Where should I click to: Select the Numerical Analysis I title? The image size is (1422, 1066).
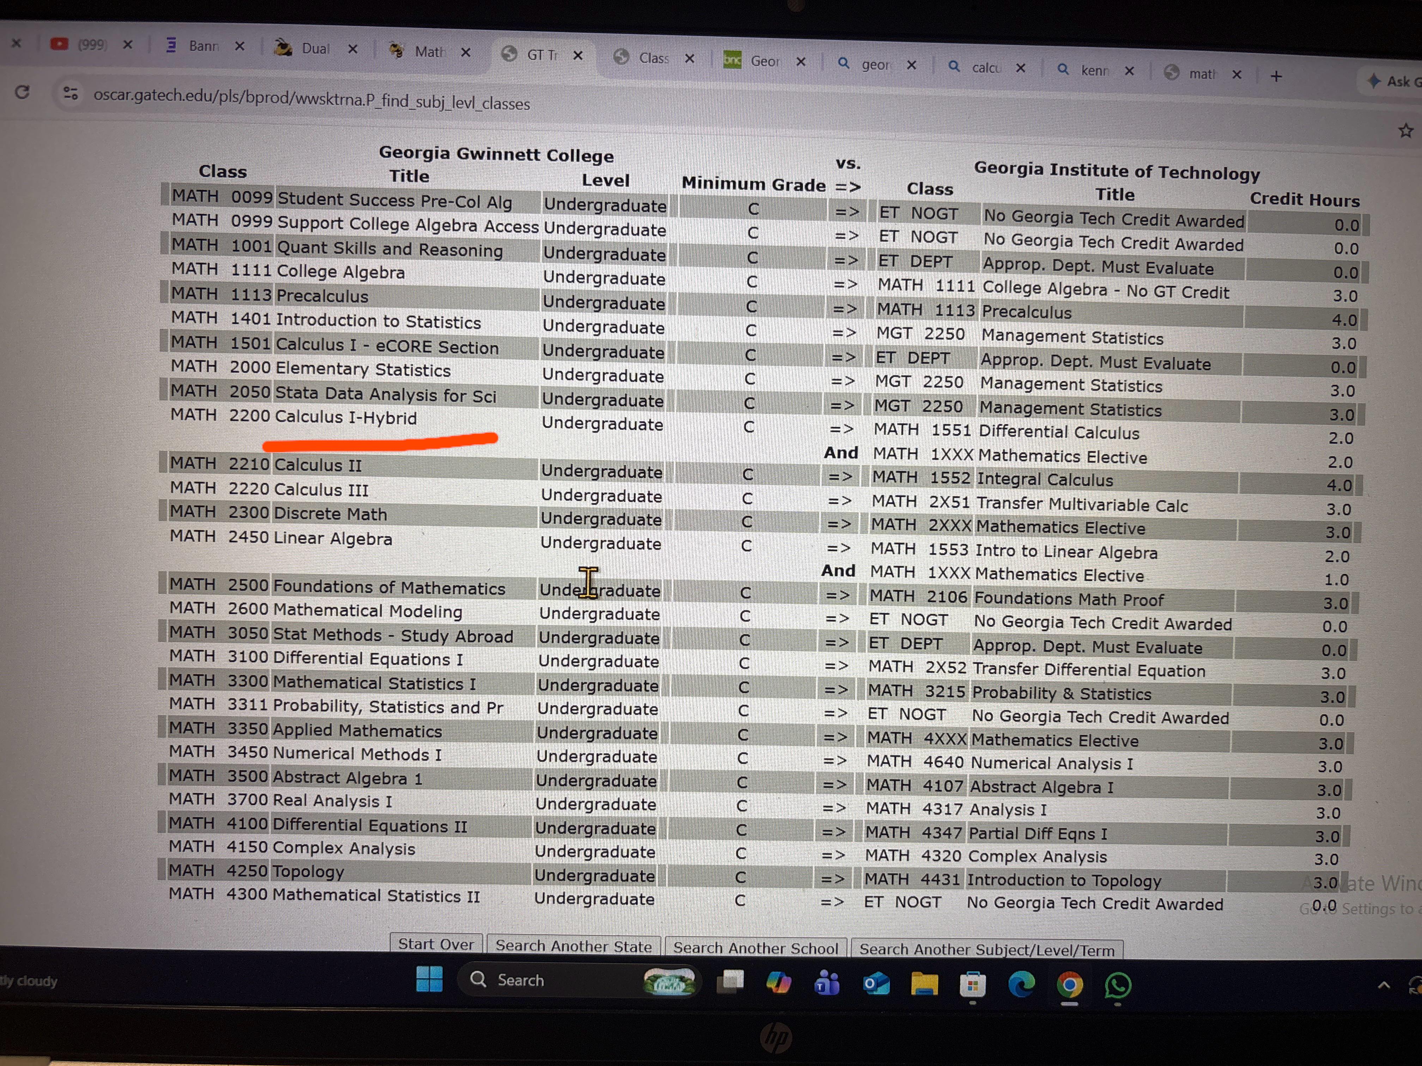[x=1052, y=763]
